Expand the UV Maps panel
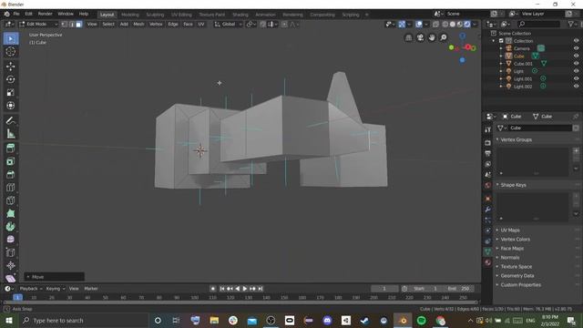This screenshot has height=328, width=583. tap(510, 231)
